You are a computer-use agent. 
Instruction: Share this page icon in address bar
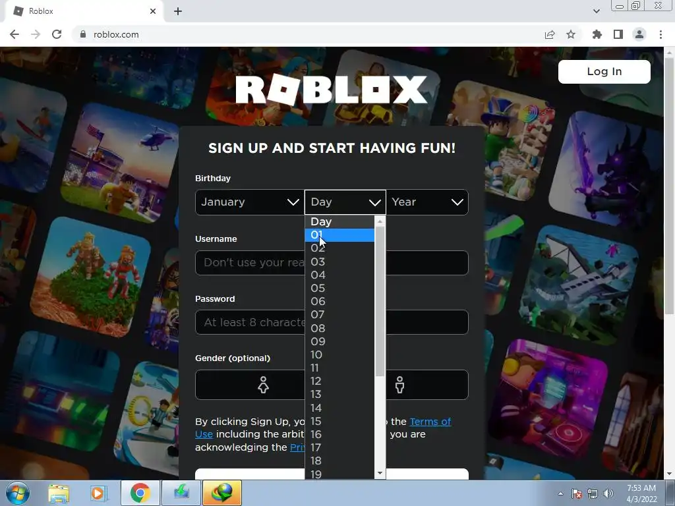(x=550, y=34)
